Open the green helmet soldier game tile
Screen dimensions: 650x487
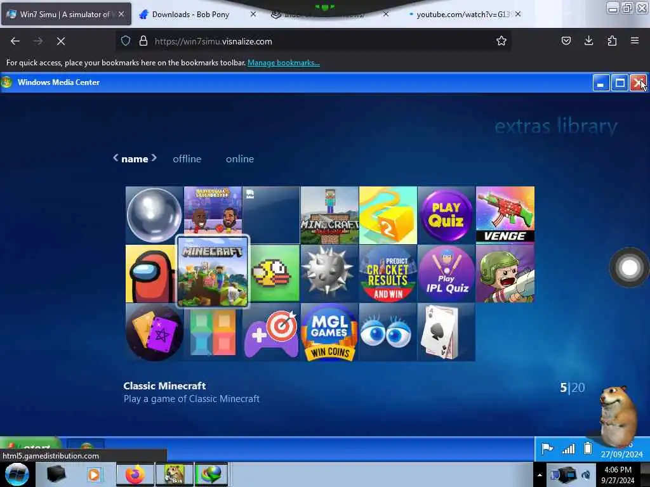[x=505, y=273]
